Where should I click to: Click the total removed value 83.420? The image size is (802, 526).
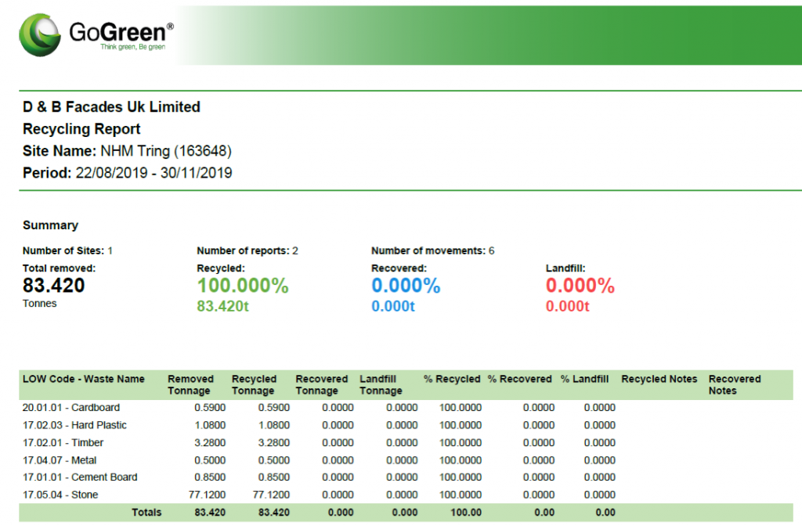click(54, 285)
